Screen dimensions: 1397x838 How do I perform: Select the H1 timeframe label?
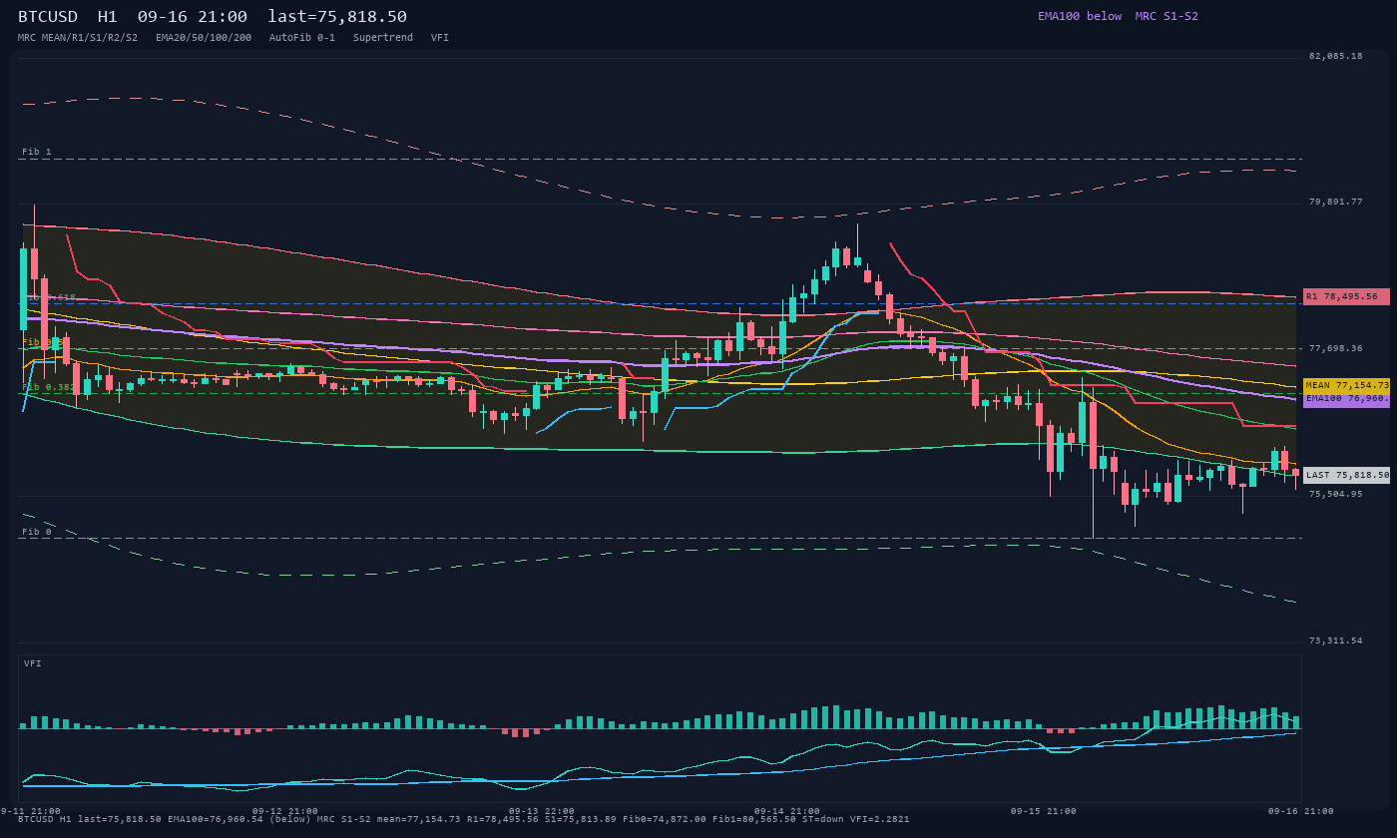point(107,17)
